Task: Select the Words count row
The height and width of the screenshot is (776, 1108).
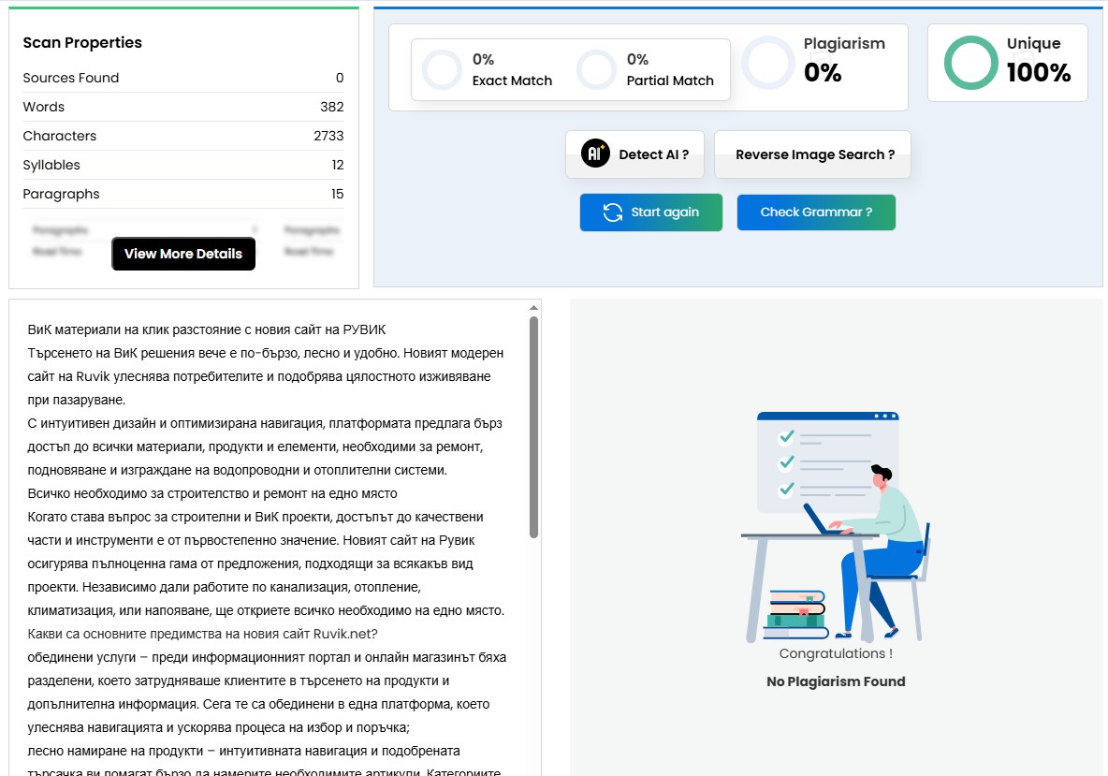Action: point(183,107)
